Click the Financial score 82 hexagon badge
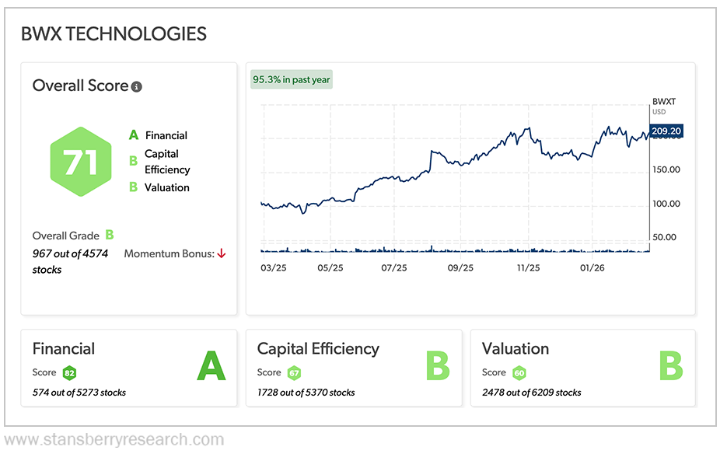 click(x=69, y=372)
